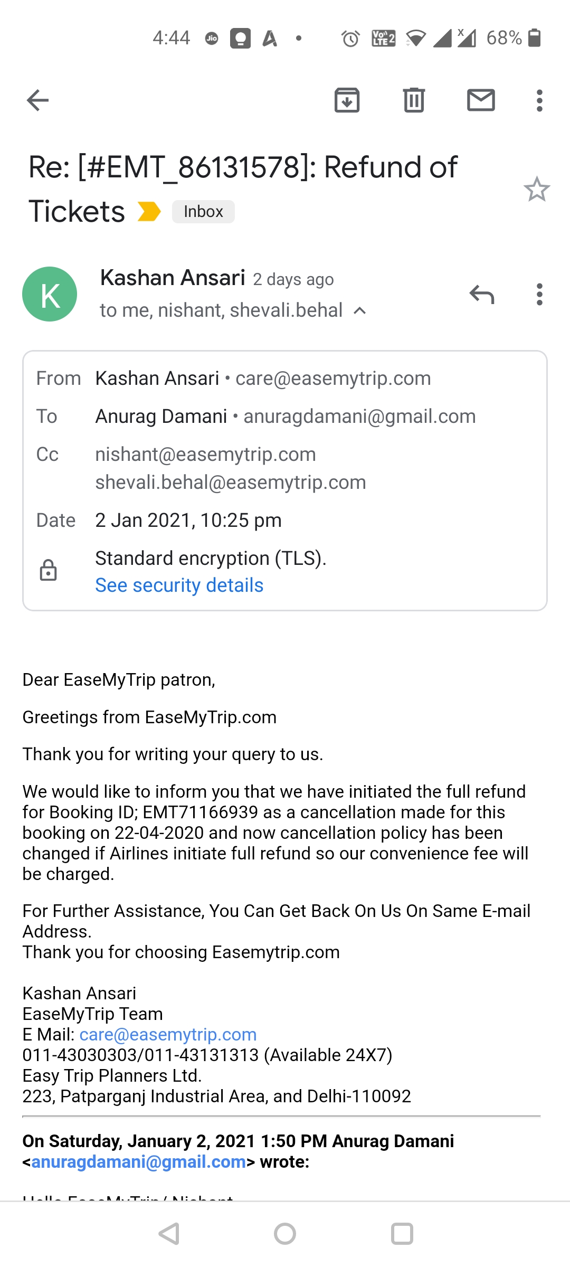This screenshot has width=570, height=1267.
Task: Mark email as unread envelope icon
Action: pyautogui.click(x=481, y=100)
